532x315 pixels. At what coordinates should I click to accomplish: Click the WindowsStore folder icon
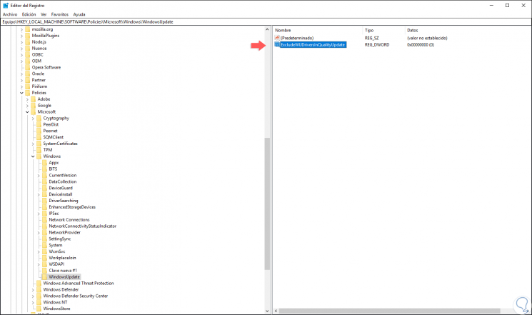pos(39,309)
